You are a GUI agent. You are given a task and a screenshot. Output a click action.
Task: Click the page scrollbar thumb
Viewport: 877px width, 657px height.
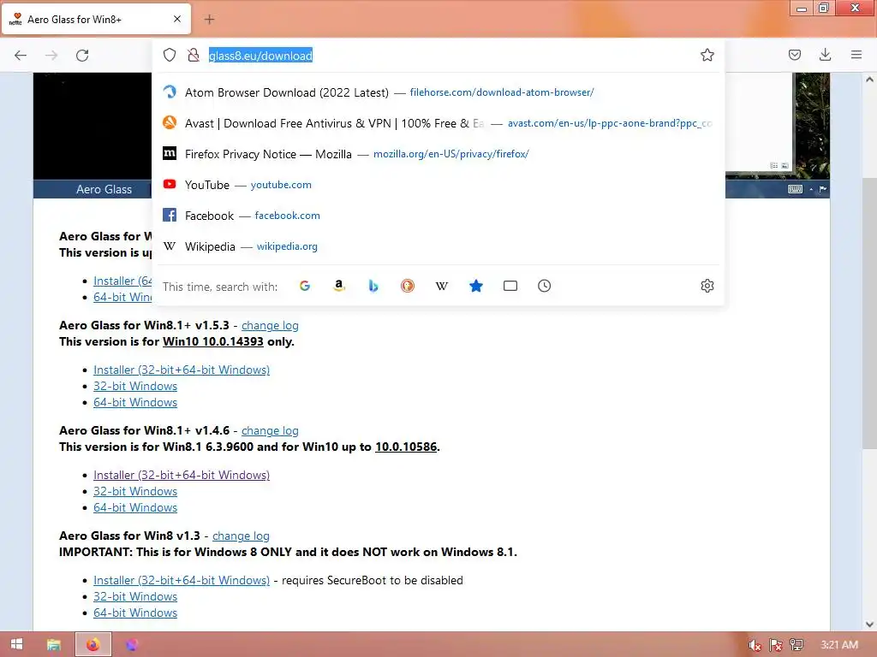[x=868, y=313]
